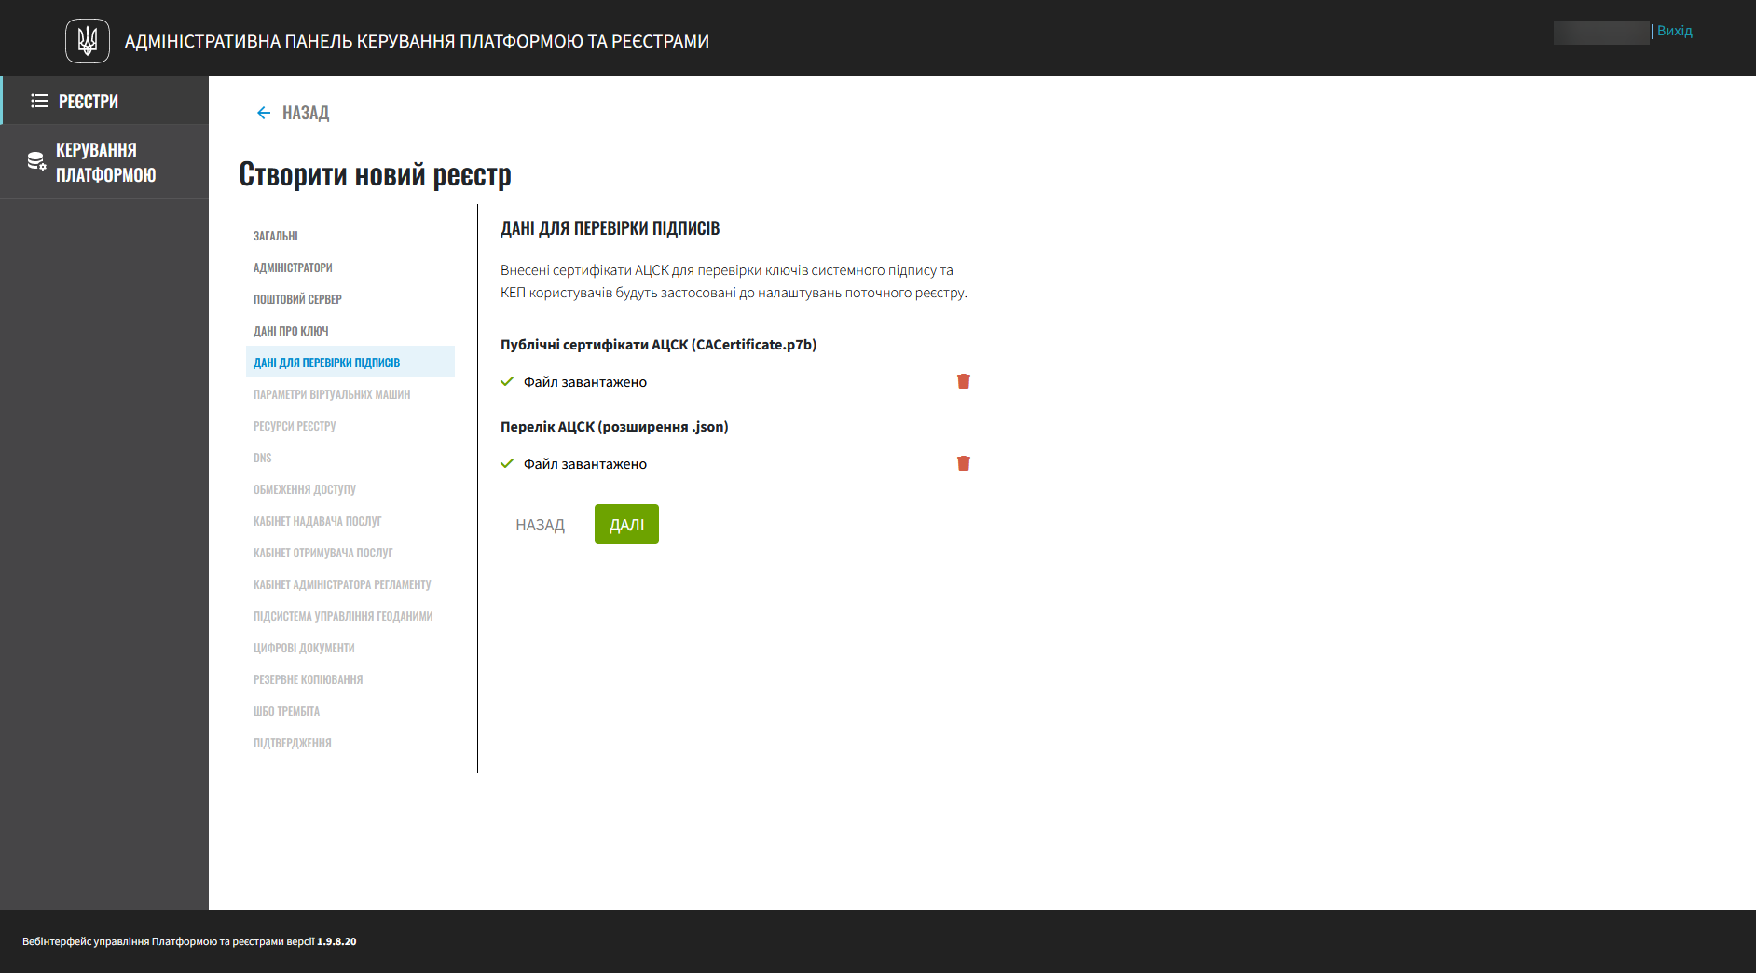Click the green checkmark under Перелік АЦСК
The height and width of the screenshot is (973, 1756).
(507, 463)
